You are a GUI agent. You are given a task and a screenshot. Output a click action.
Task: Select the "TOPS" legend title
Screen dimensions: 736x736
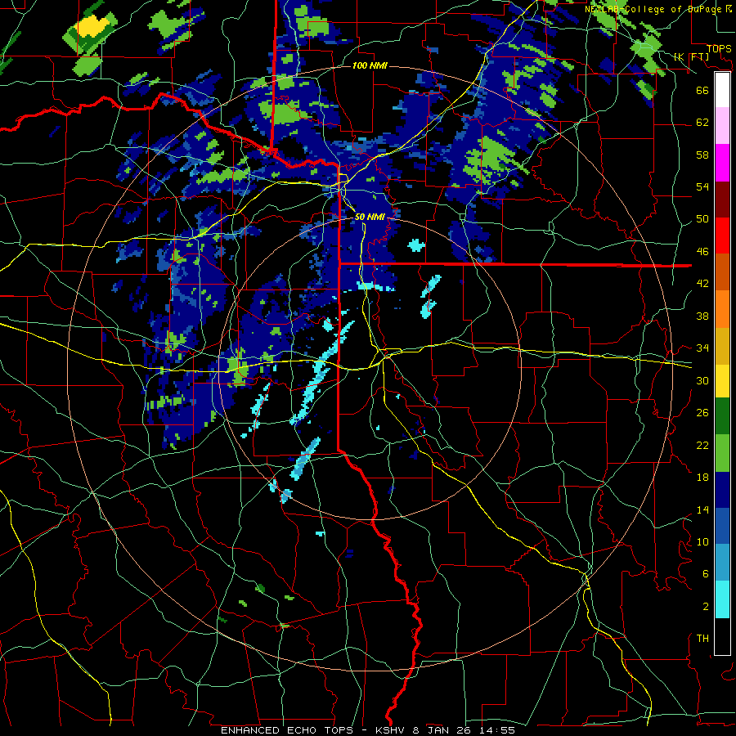[719, 49]
